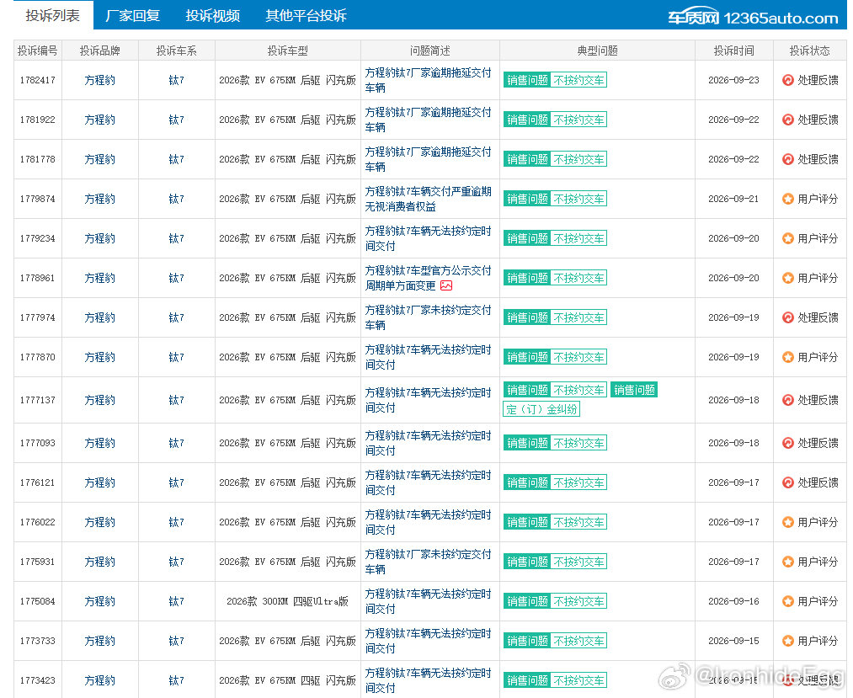This screenshot has height=698, width=853.
Task: Click the 处理反馈 status icon for complaint 1782417
Action: [x=787, y=80]
